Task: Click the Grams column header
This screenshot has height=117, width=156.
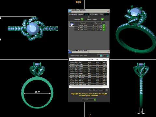Action: [x=91, y=59]
